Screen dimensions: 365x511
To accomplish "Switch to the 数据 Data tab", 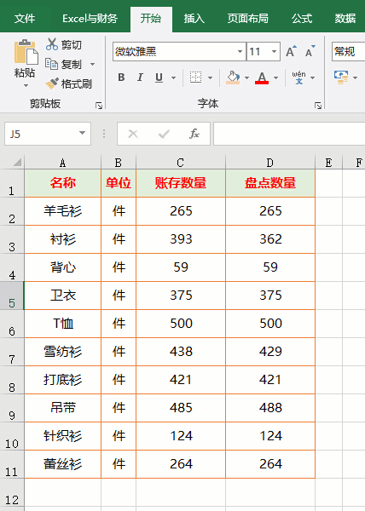I will click(x=345, y=19).
